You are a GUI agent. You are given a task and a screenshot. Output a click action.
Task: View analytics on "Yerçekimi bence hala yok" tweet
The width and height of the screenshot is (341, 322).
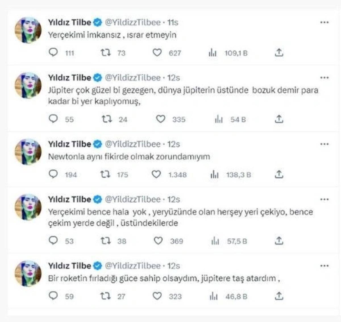[215, 241]
